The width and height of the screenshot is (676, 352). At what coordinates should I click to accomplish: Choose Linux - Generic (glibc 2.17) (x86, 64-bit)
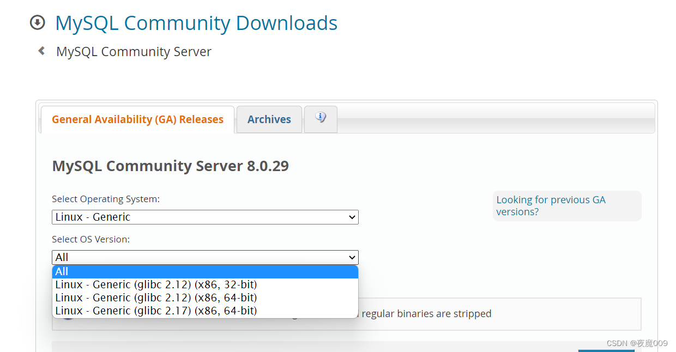(x=155, y=310)
